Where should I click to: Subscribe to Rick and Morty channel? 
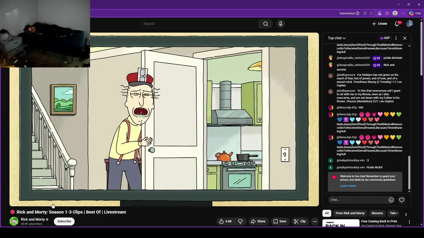(64, 221)
